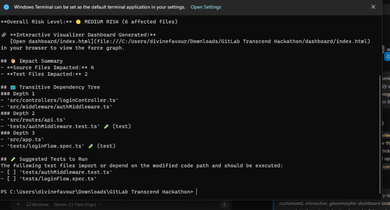Click tests/loginFlow.spec.ts under Depth 3

[x=45, y=146]
